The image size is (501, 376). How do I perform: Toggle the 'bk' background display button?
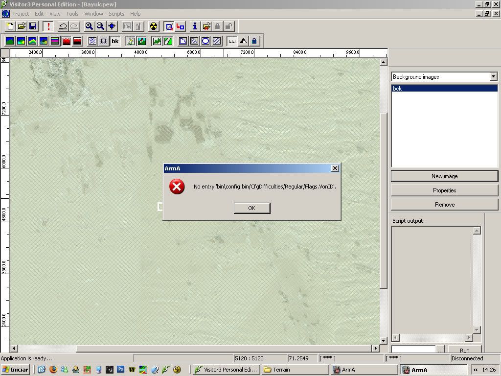[115, 41]
